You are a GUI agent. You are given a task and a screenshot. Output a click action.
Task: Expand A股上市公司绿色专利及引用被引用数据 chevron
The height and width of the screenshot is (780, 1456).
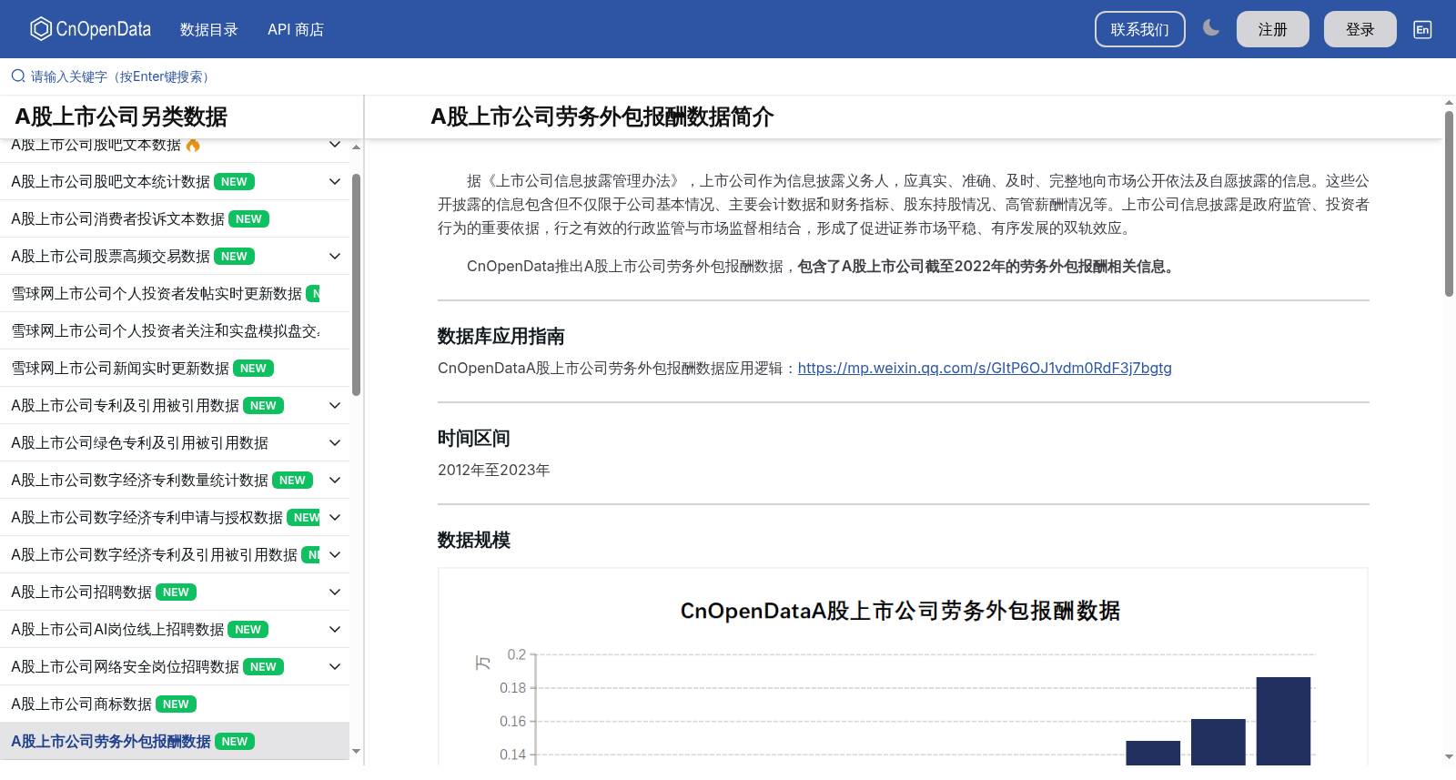(x=335, y=443)
